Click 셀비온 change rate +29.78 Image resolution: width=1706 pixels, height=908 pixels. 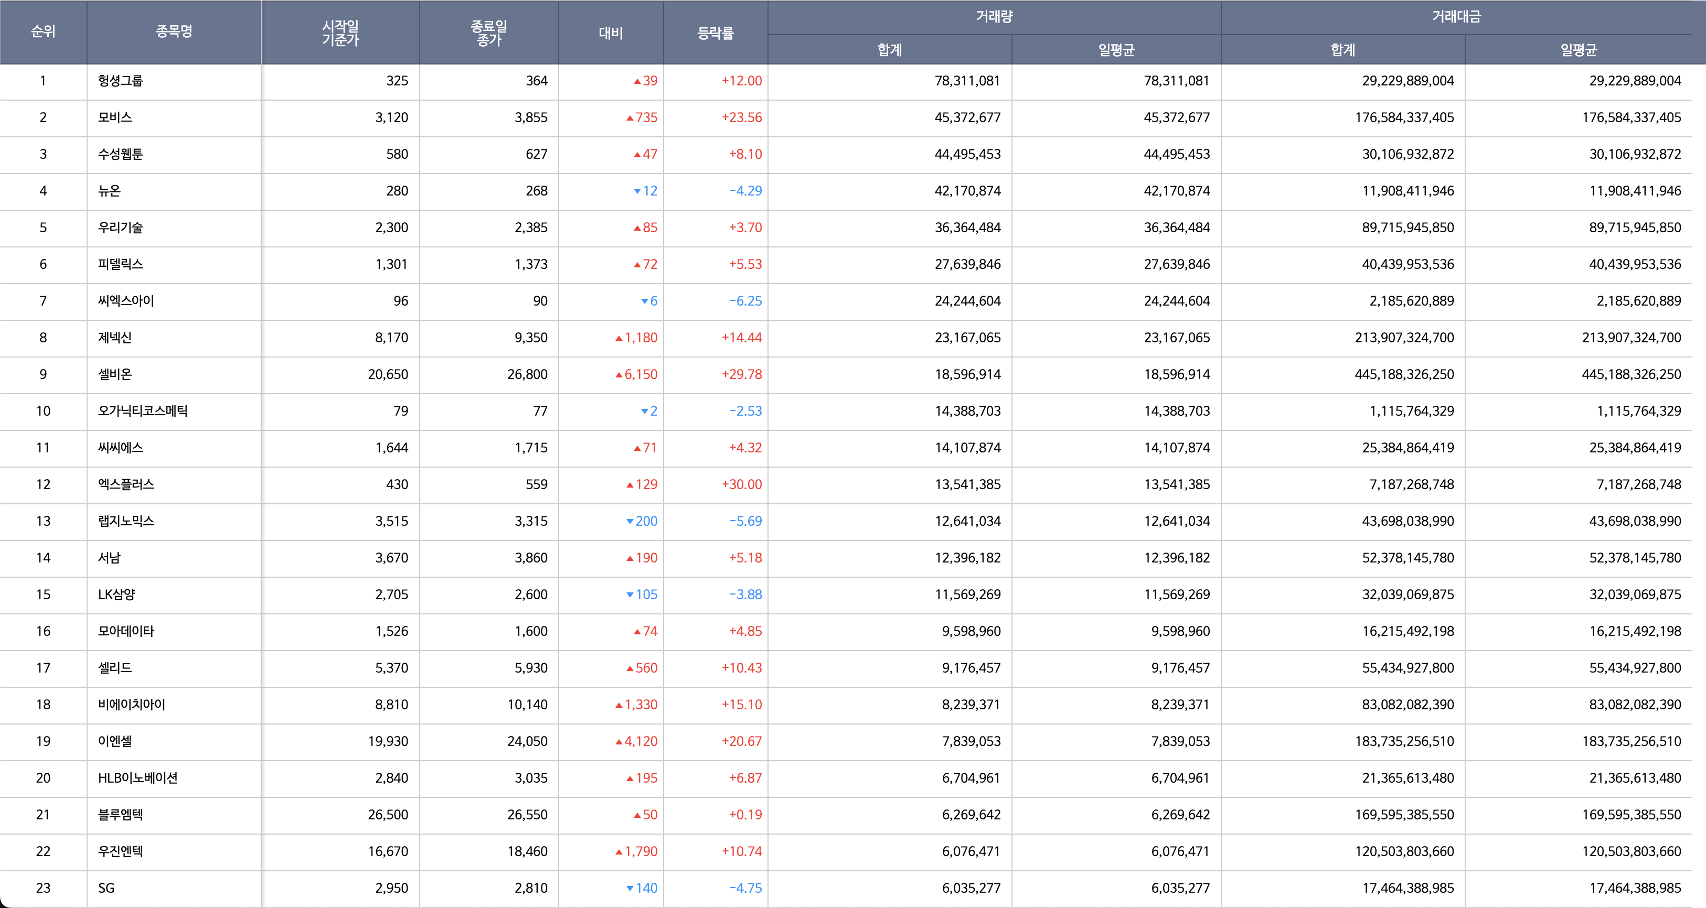pos(742,375)
